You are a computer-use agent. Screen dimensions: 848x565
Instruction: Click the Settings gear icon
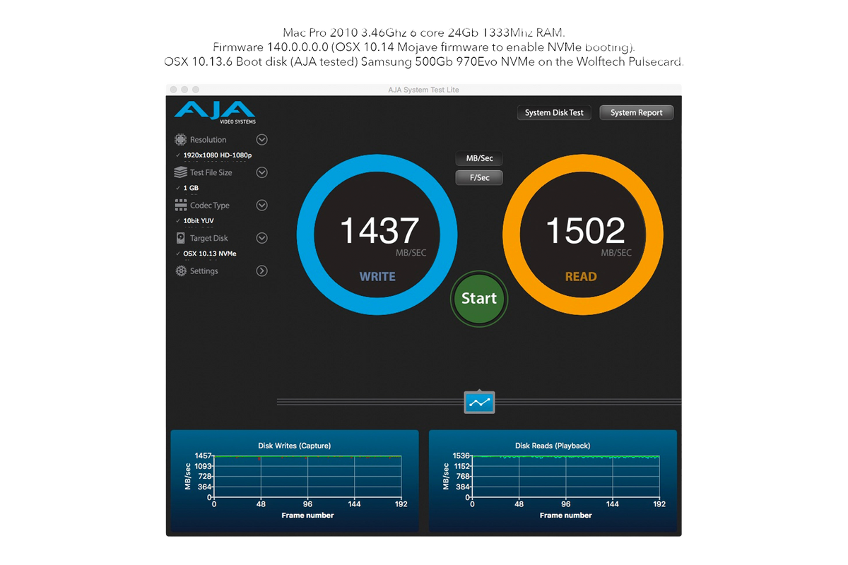[181, 271]
